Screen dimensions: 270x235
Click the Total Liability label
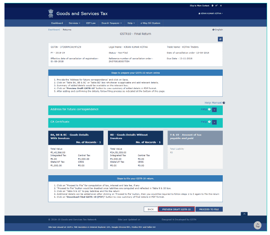click(177, 149)
